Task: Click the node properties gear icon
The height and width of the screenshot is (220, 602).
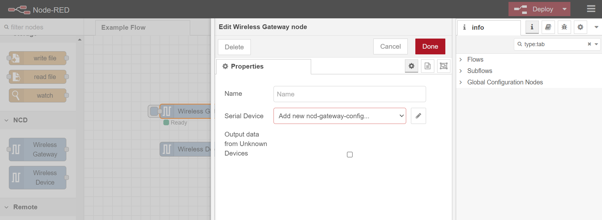Action: coord(411,66)
